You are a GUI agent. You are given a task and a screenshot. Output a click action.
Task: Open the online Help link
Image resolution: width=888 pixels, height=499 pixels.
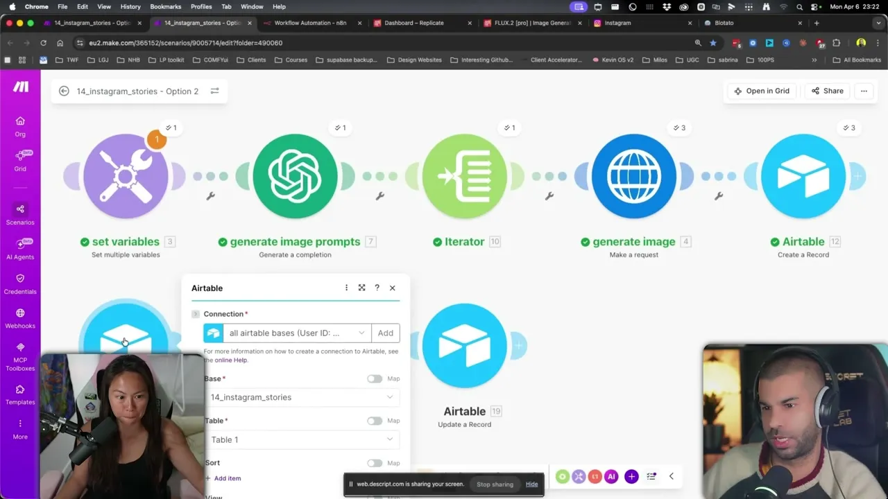(x=231, y=360)
